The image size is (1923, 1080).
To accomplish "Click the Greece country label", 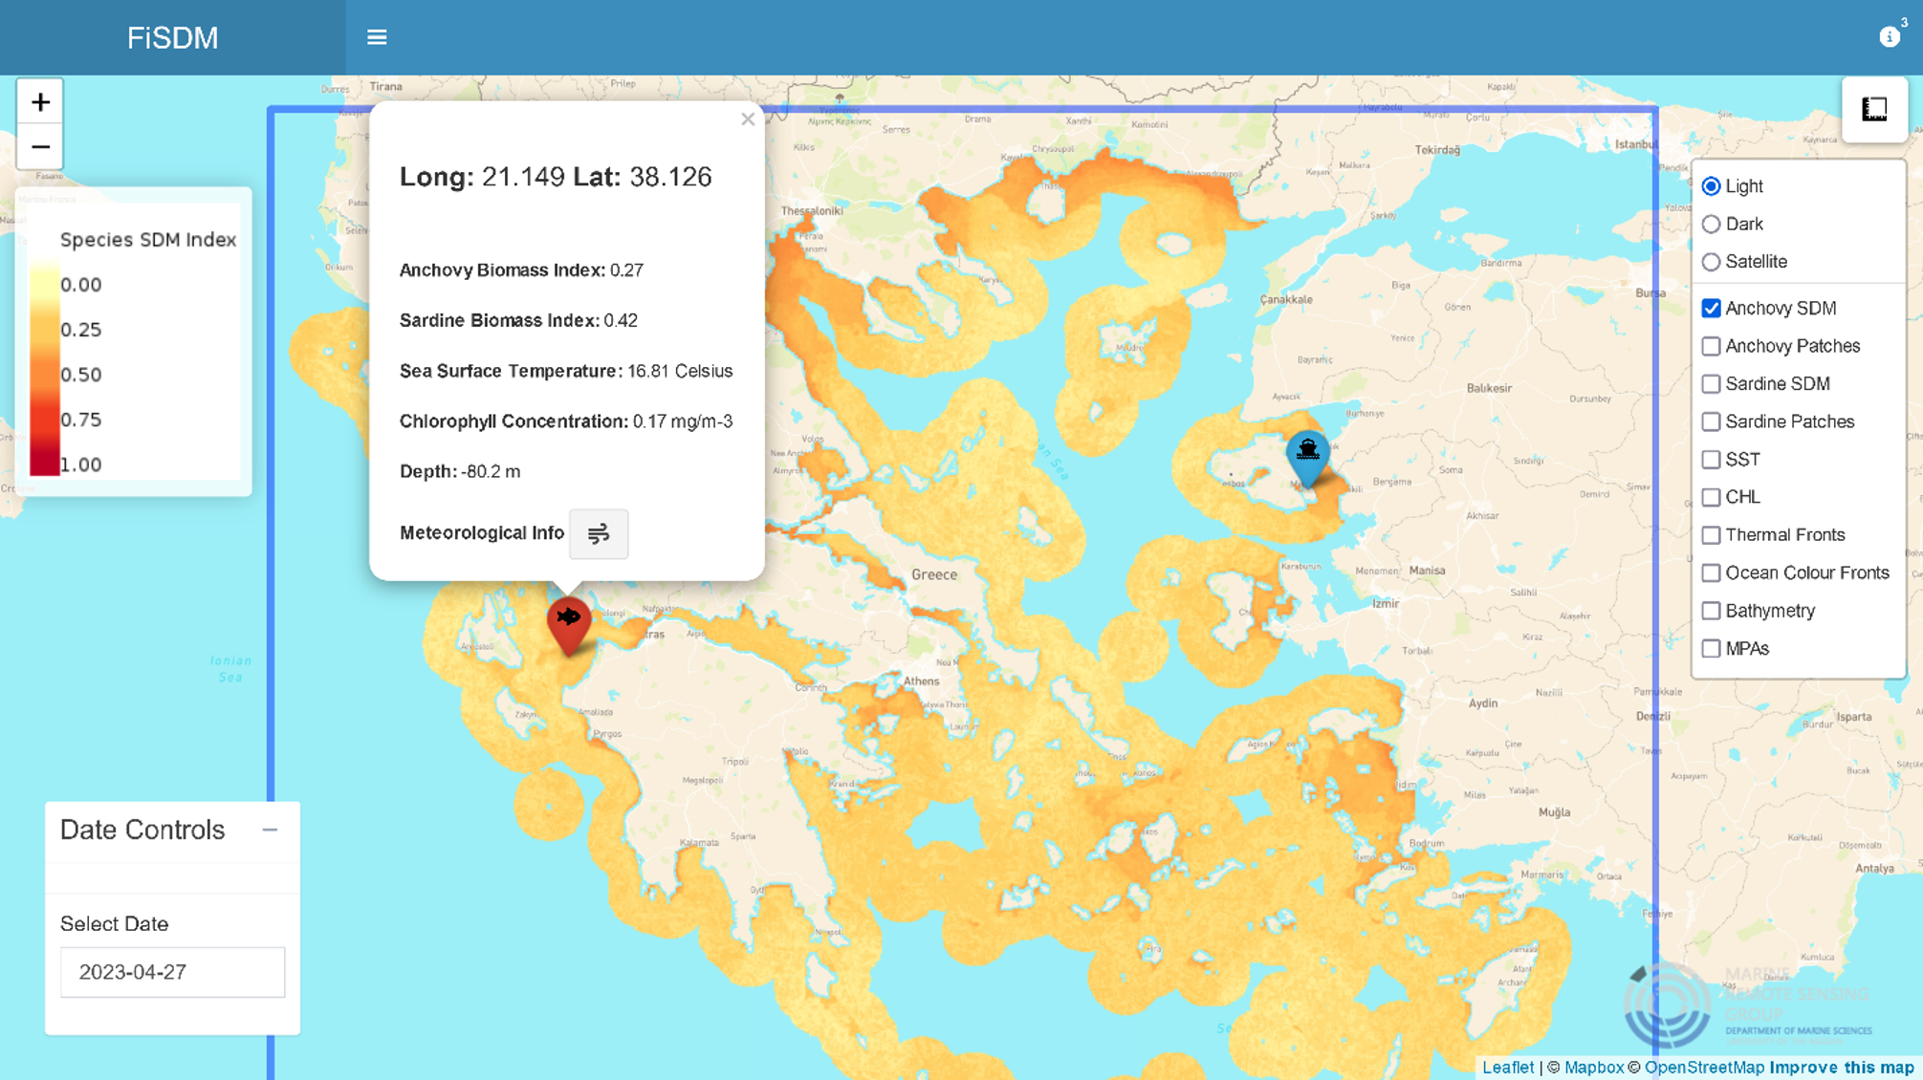I will click(x=934, y=574).
